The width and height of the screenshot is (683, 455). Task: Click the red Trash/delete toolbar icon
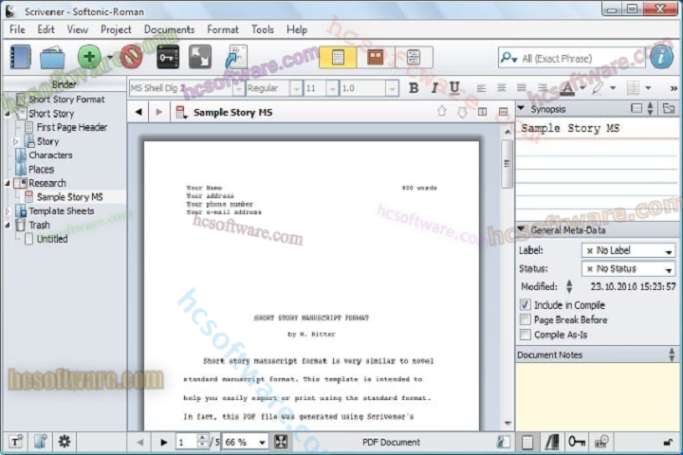coord(131,57)
